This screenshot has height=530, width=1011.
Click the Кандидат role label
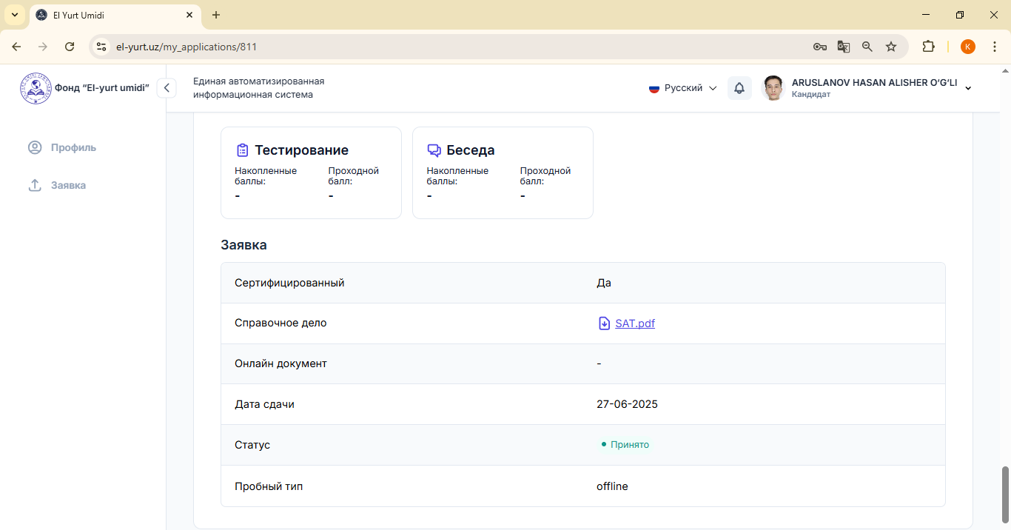(x=811, y=95)
